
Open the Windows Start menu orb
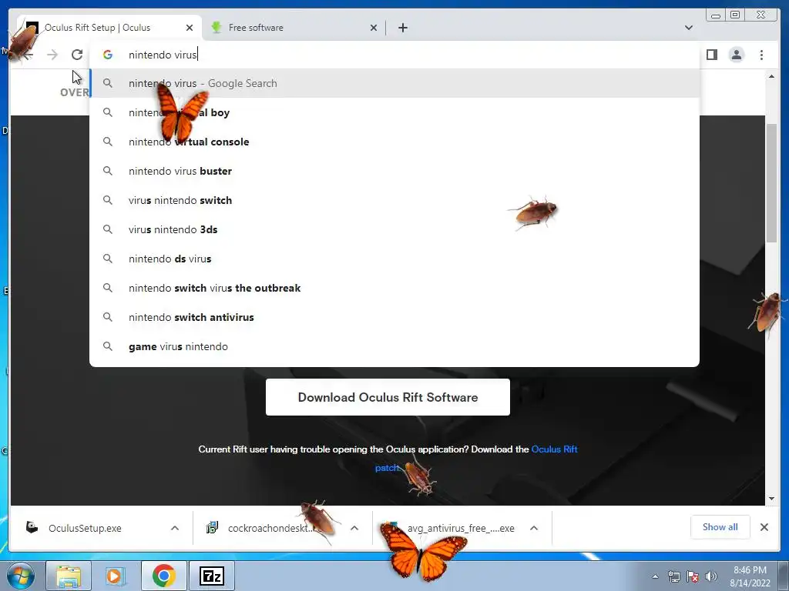click(21, 576)
